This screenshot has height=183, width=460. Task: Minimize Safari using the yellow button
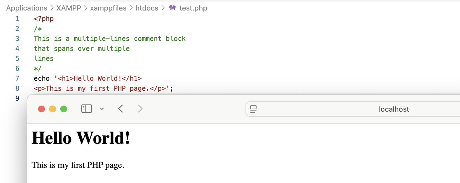click(x=53, y=109)
